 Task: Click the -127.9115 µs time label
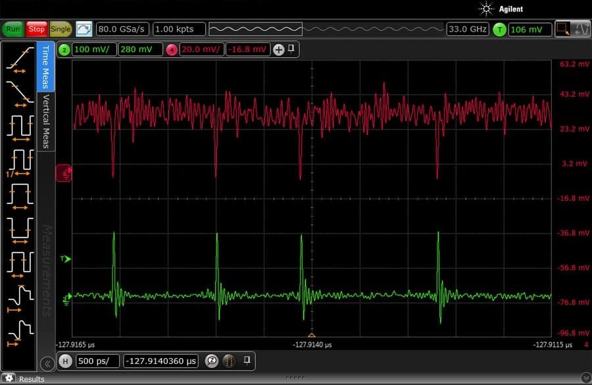pyautogui.click(x=553, y=345)
